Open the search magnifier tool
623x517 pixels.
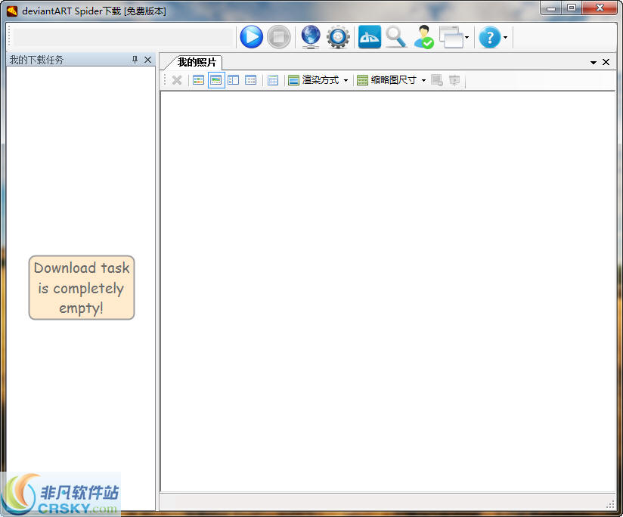395,36
